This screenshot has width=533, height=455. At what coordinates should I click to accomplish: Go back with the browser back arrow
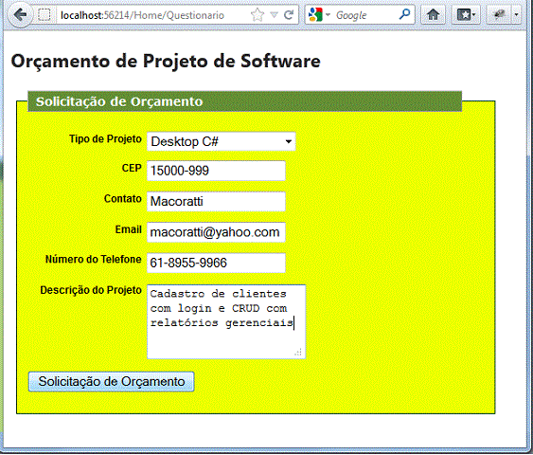pos(21,14)
